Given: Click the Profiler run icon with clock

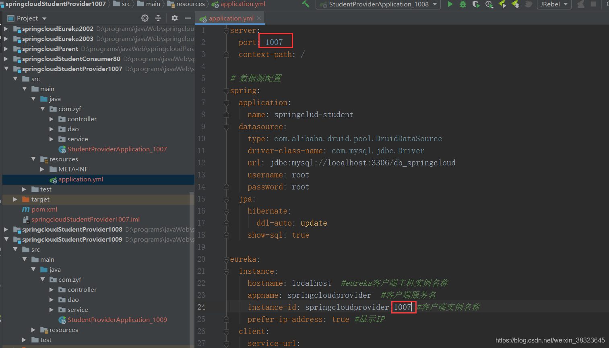Looking at the screenshot, I should coord(489,4).
